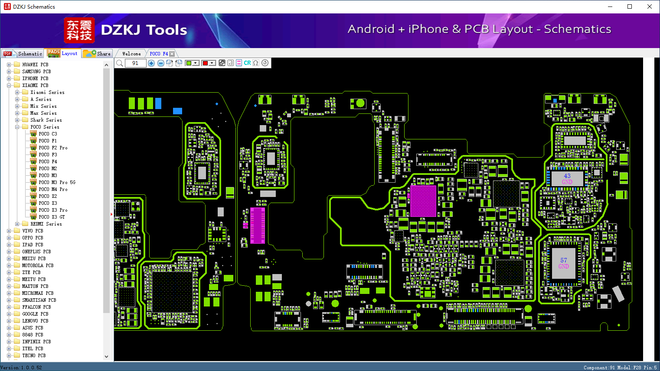Click the tree panel scroll-down arrow
The image size is (660, 371).
(107, 357)
